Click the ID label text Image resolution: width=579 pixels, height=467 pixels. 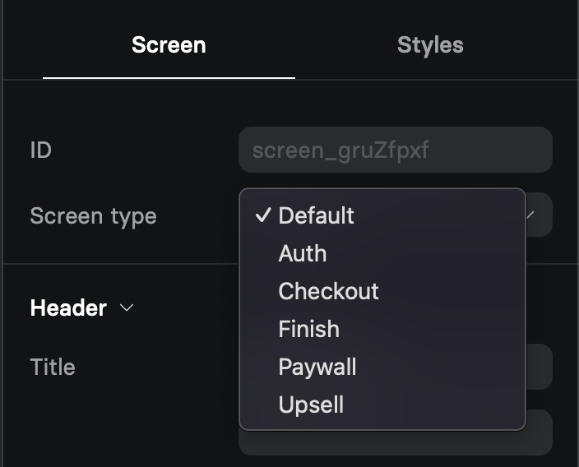click(x=40, y=150)
